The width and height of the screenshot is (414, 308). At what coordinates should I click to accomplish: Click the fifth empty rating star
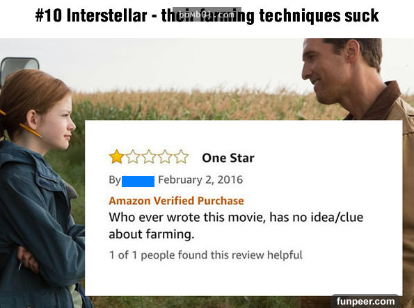click(x=181, y=156)
